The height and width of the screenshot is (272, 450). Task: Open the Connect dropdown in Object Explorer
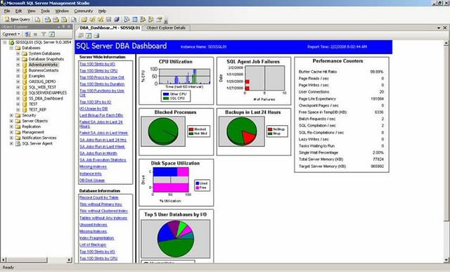[x=11, y=34]
